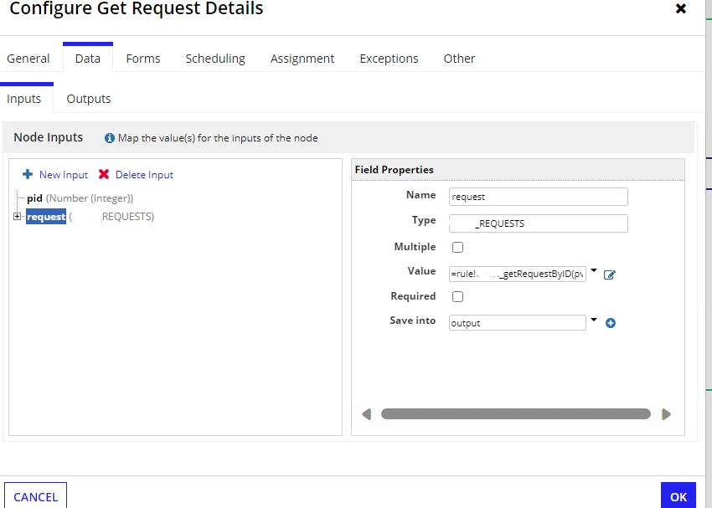Viewport: 712px width, 508px height.
Task: Click the Field Properties heading
Action: (x=395, y=170)
